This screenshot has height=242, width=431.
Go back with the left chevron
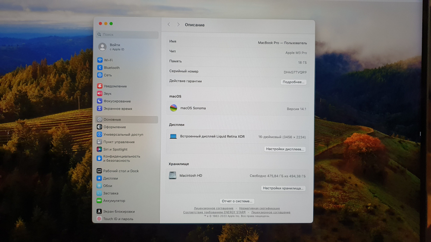pos(169,25)
